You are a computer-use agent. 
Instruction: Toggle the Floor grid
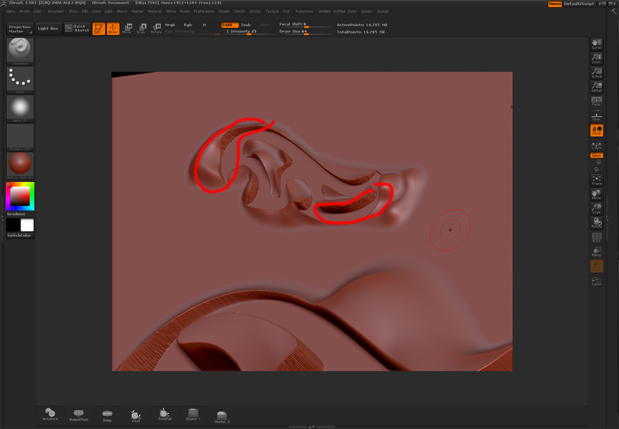click(596, 115)
